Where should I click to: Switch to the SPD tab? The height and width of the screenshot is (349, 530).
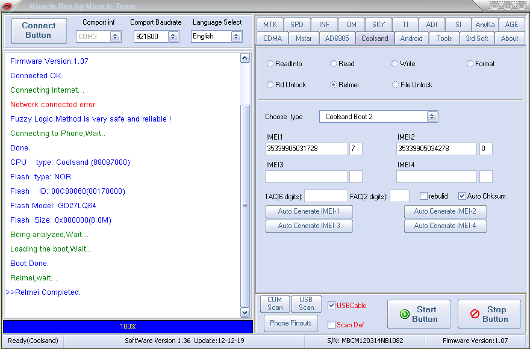297,25
